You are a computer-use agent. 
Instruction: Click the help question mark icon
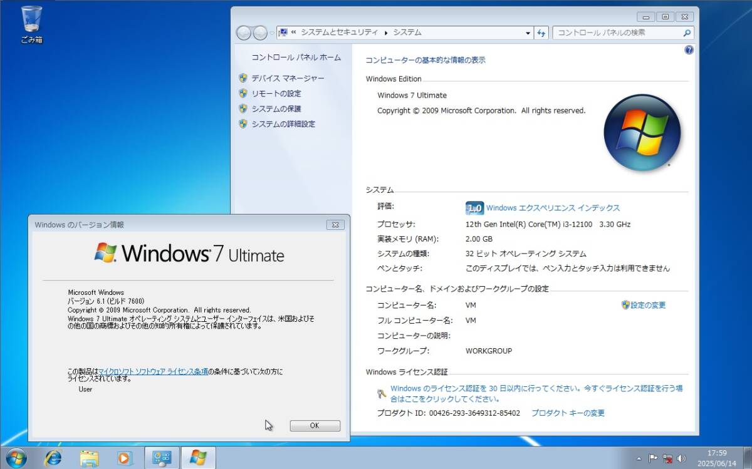689,50
